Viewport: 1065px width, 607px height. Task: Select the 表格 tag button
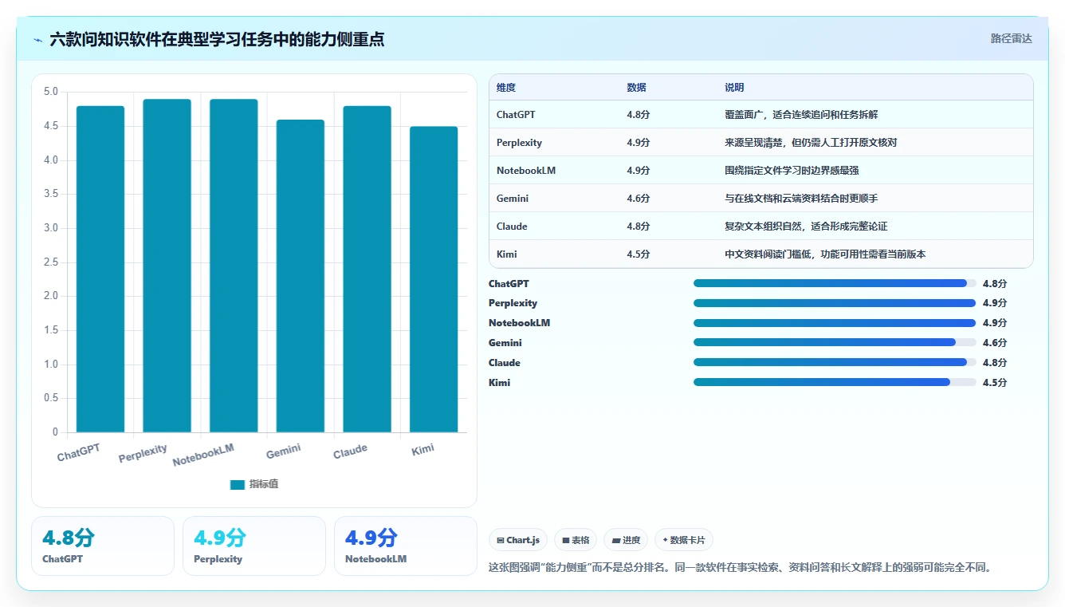point(576,540)
